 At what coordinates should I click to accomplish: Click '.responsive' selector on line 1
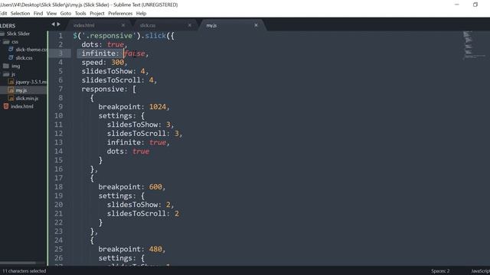tap(109, 36)
